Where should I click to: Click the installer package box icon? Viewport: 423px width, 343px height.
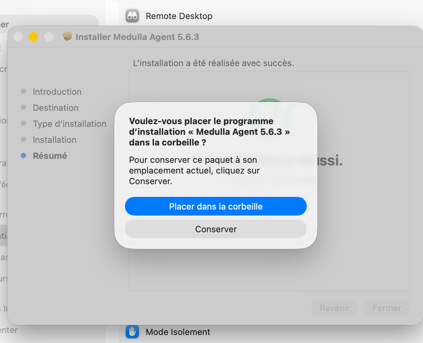67,36
